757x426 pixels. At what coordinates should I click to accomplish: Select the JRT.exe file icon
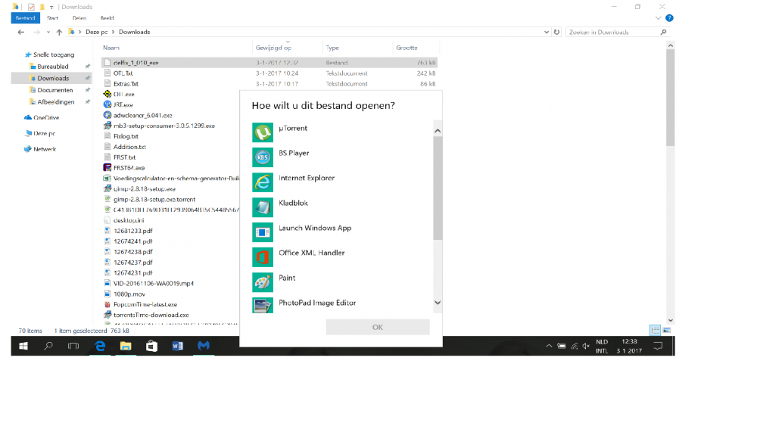pos(107,104)
